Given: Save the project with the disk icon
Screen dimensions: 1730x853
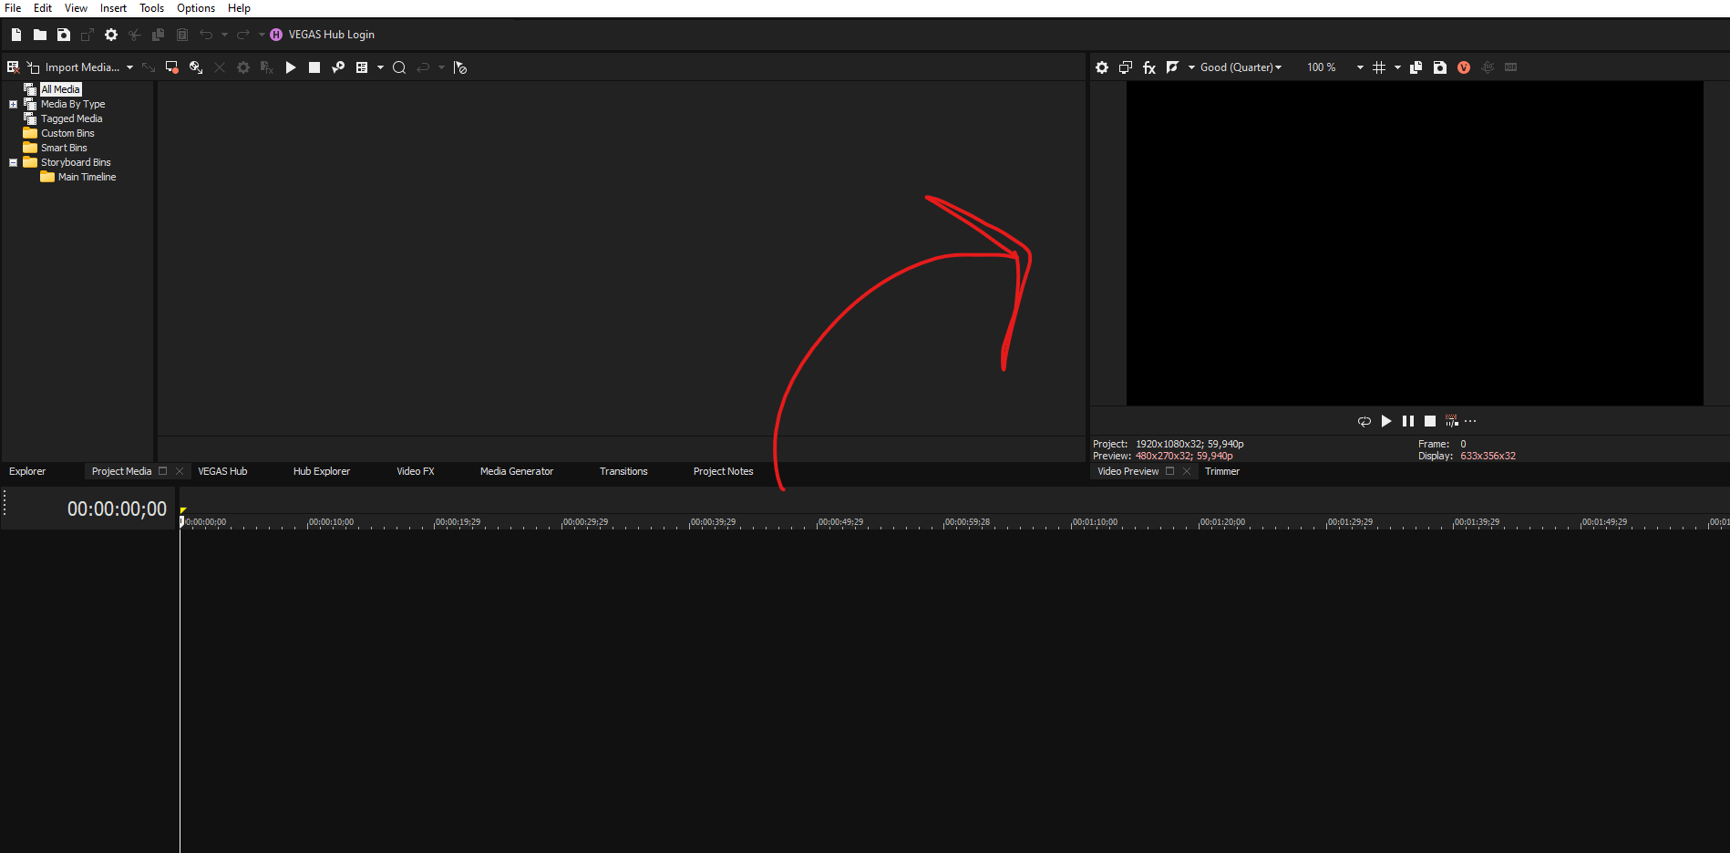Looking at the screenshot, I should click(x=64, y=35).
